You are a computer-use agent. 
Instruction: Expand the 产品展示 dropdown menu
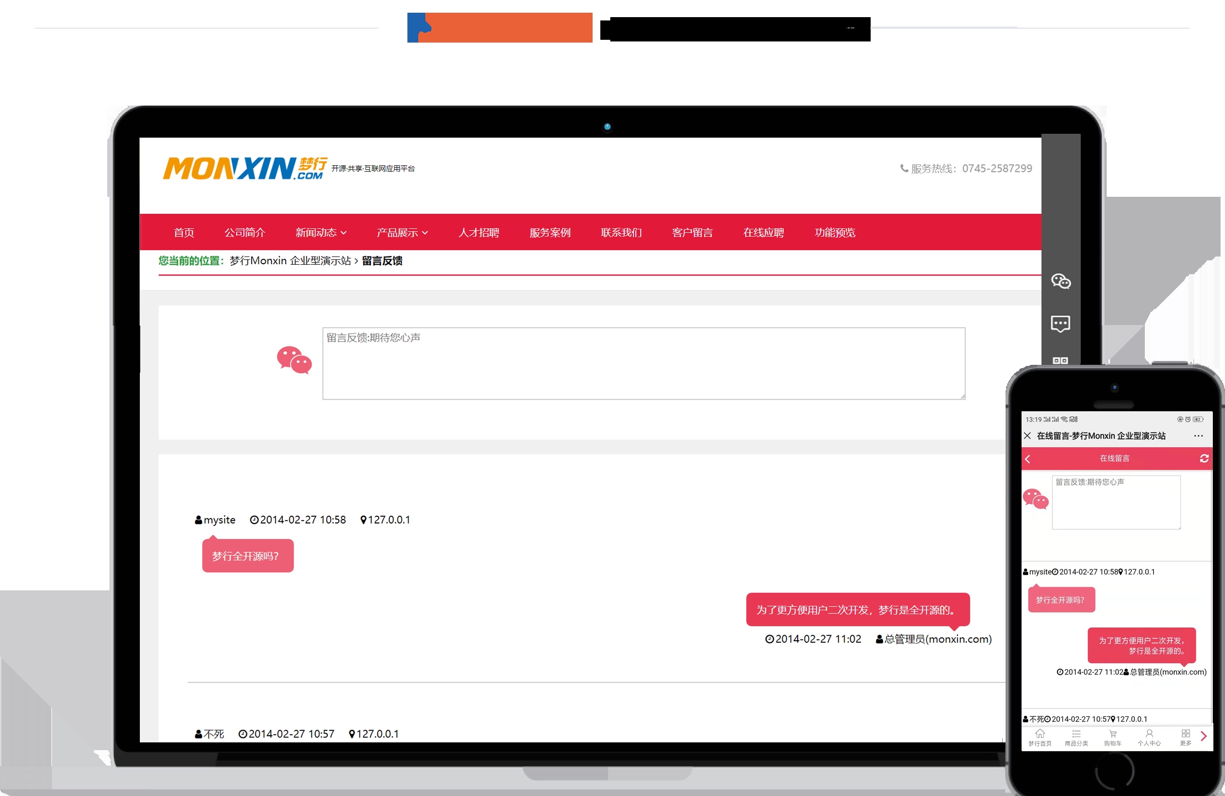tap(402, 232)
